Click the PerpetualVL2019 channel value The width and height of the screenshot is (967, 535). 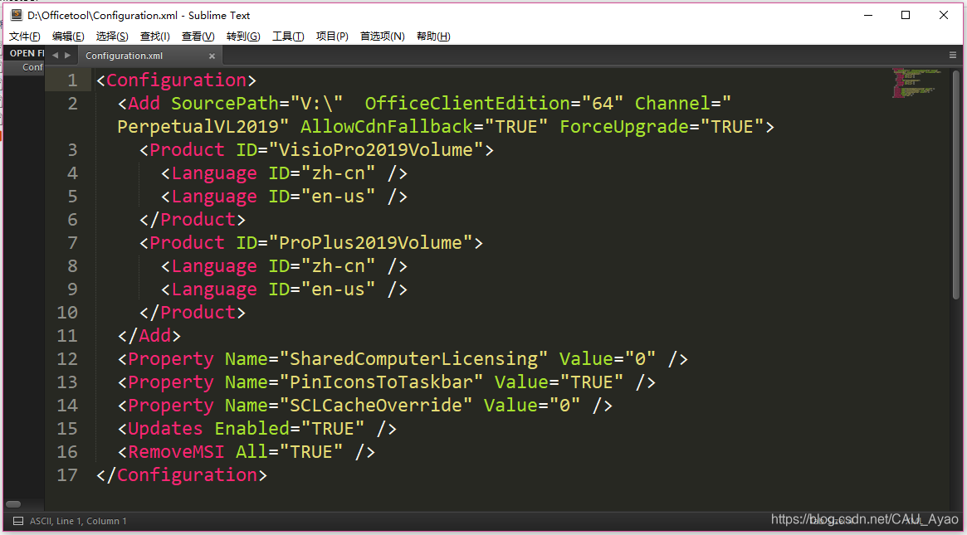point(198,126)
